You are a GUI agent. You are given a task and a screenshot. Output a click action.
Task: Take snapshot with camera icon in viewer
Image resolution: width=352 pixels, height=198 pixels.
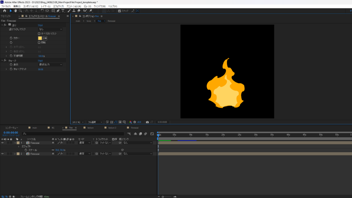pyautogui.click(x=147, y=122)
